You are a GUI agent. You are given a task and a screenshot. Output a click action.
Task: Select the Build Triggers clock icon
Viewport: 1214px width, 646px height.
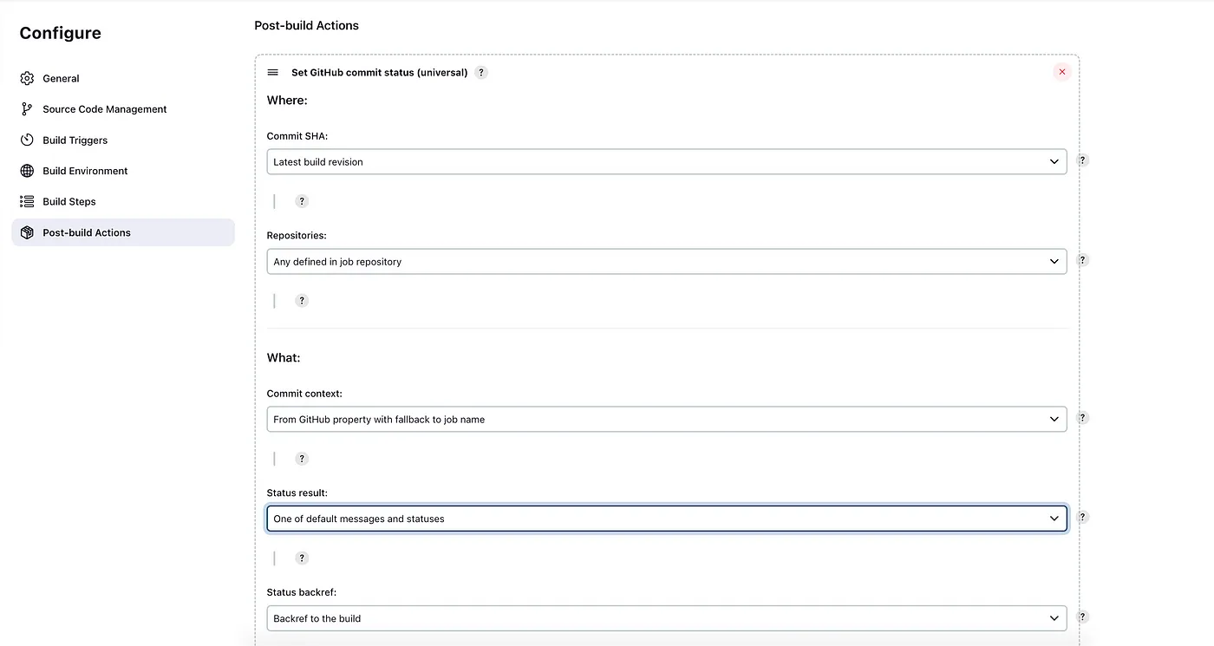[x=27, y=140]
